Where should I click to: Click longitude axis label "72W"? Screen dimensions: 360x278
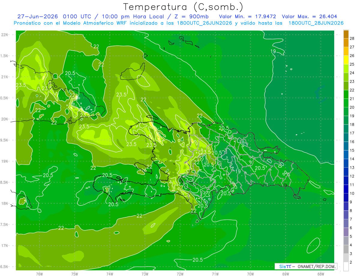pyautogui.click(x=180, y=274)
